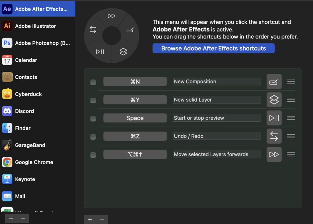Click the ⌘N shortcut recorder field
This screenshot has width=313, height=224.
pos(135,81)
